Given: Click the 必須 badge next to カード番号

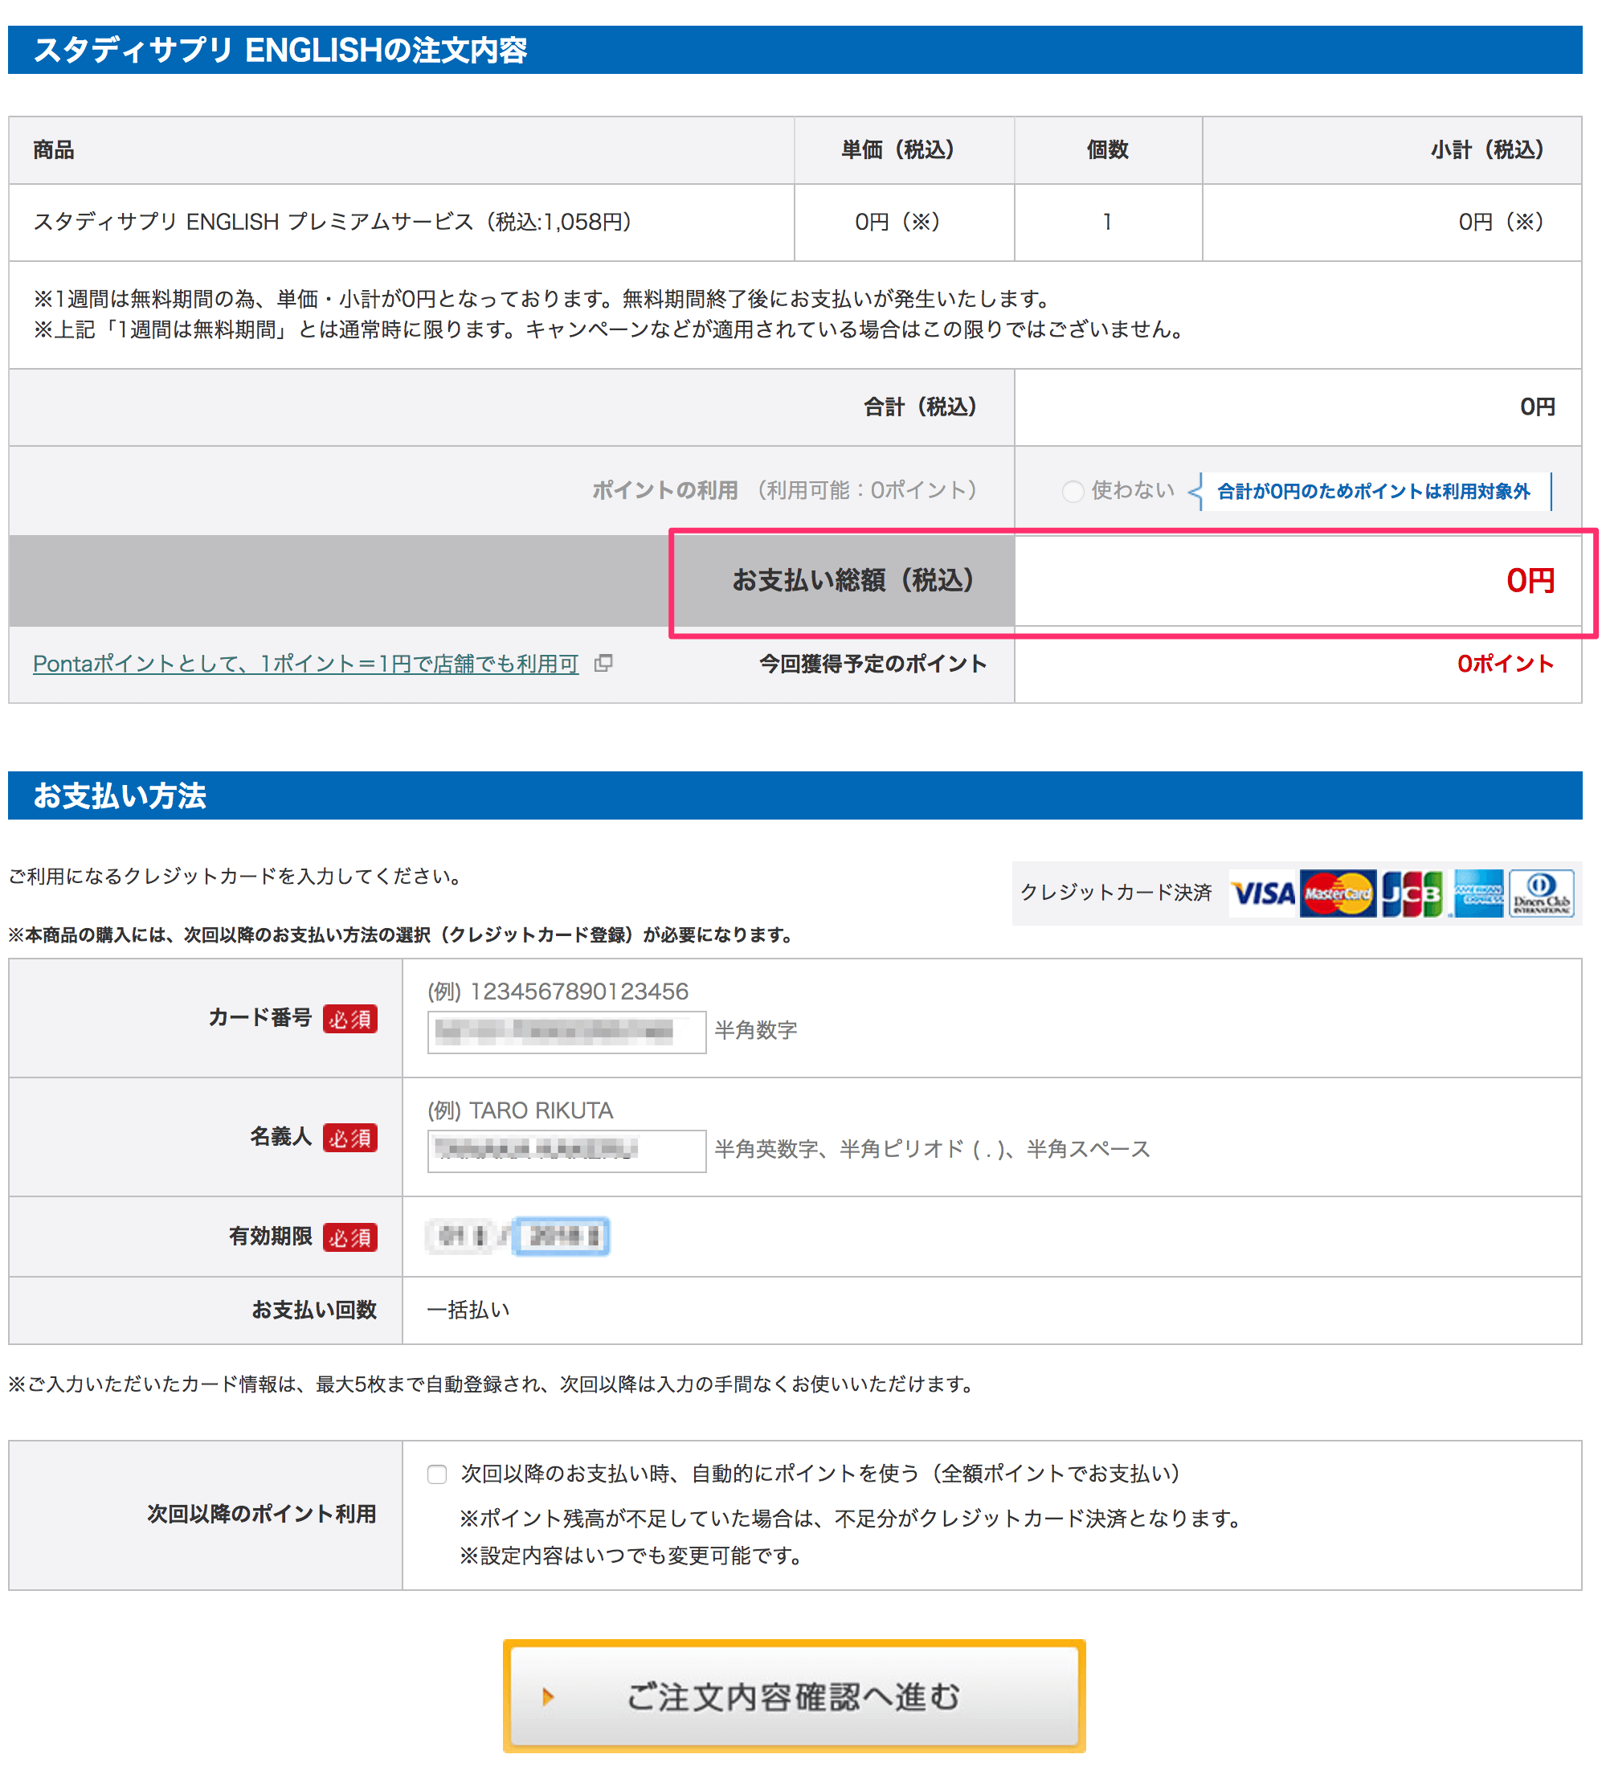Looking at the screenshot, I should point(349,1018).
